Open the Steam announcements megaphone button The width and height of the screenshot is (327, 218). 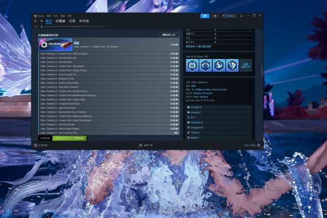205,16
